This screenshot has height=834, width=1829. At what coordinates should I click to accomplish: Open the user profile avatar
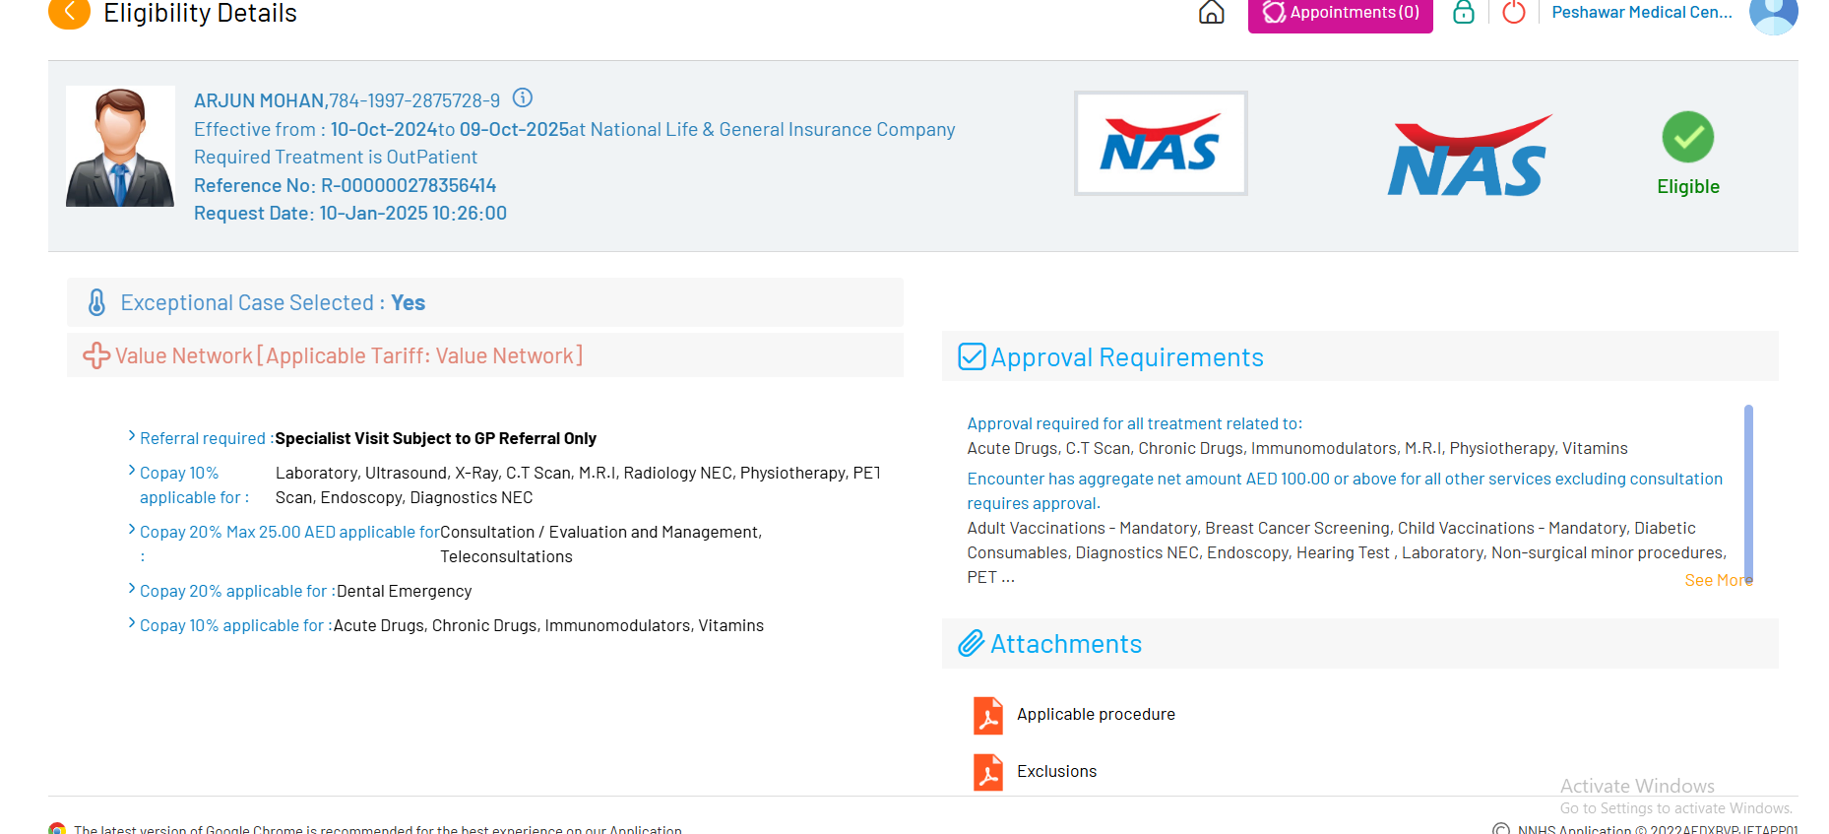(x=1774, y=14)
